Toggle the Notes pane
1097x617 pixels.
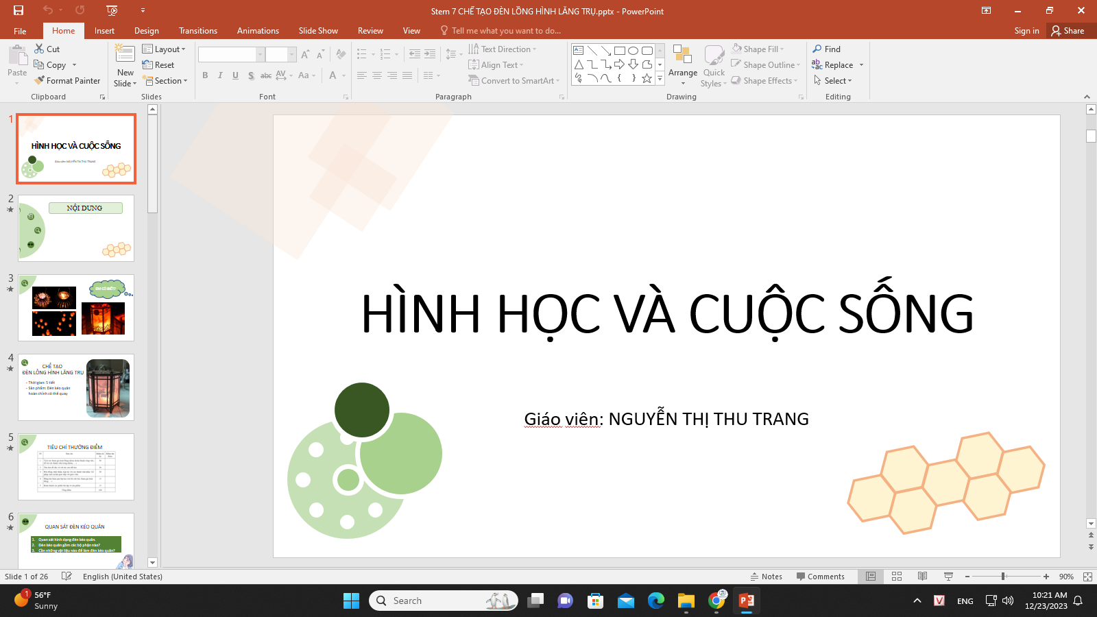click(767, 577)
